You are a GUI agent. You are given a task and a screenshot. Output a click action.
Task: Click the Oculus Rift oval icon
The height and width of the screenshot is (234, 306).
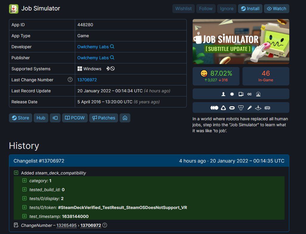[232, 108]
